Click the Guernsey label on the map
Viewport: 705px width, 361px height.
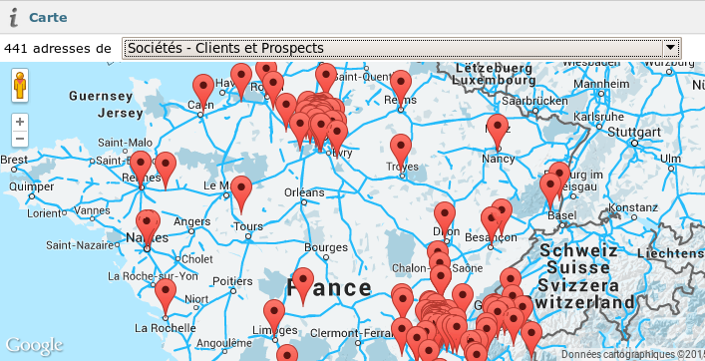pyautogui.click(x=101, y=96)
